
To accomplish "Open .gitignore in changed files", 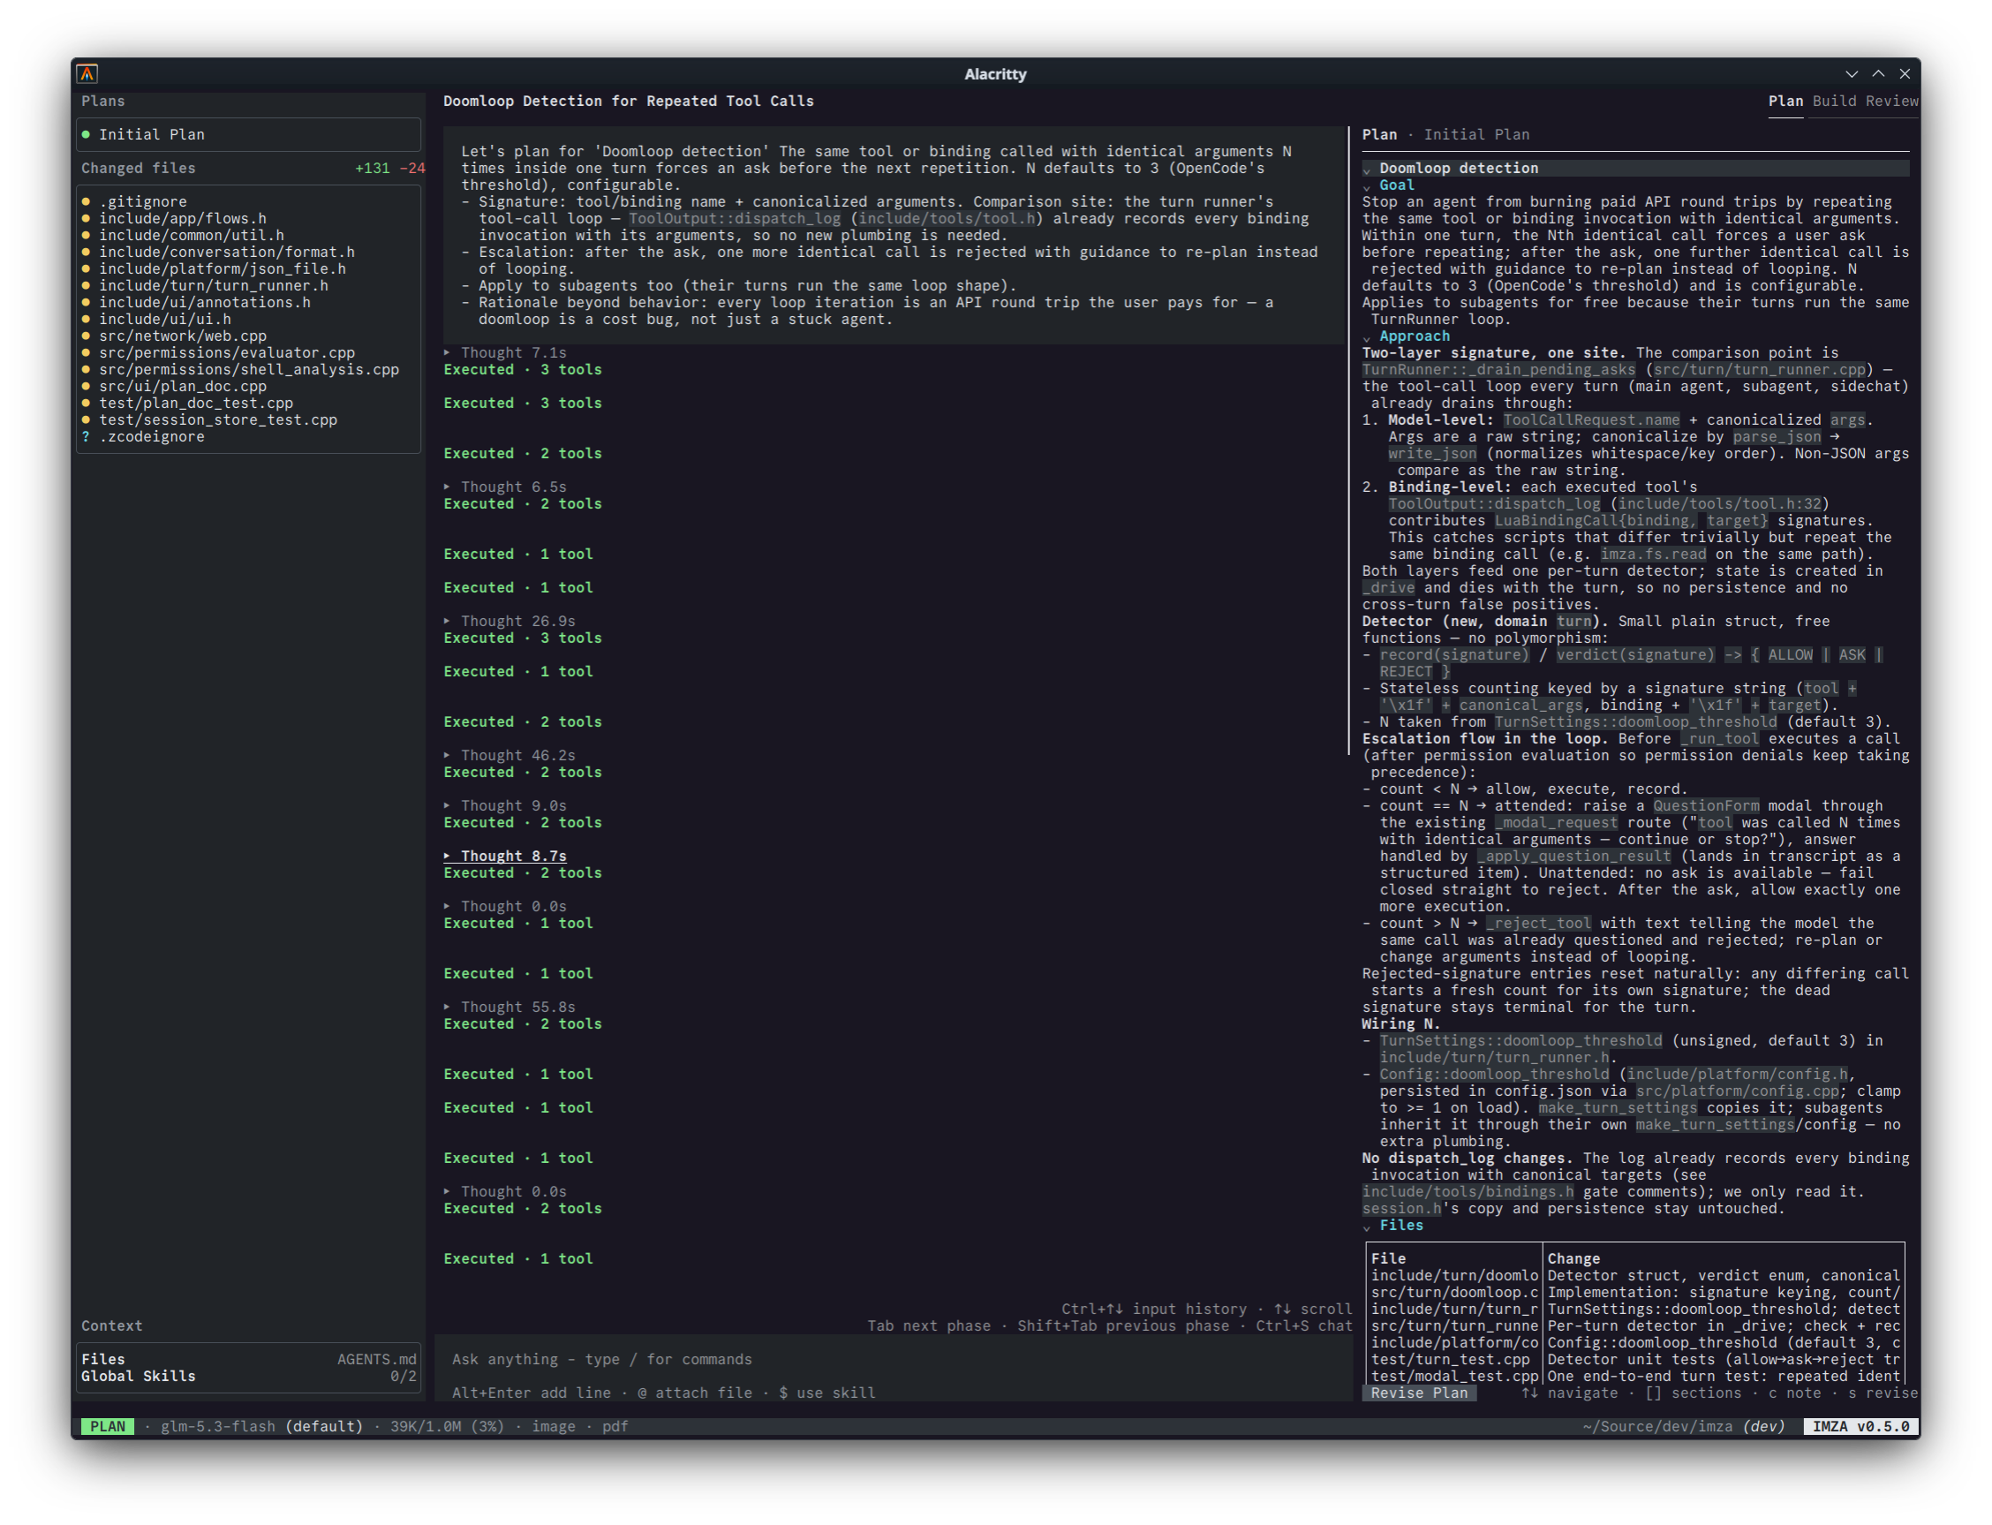I will (x=142, y=201).
